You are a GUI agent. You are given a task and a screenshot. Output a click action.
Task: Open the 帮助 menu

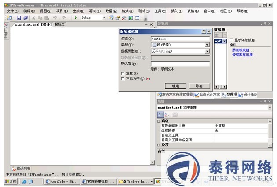[242, 11]
